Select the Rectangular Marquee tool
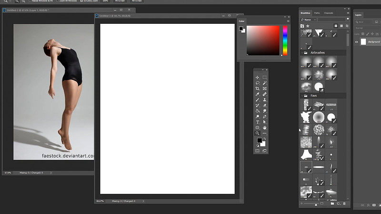Viewport: 381px width, 214px height. (x=265, y=78)
